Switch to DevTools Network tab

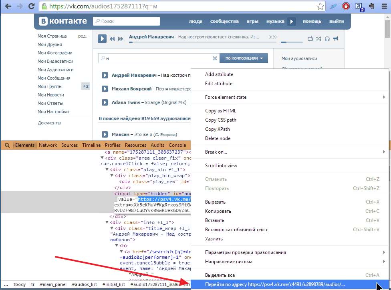coord(48,145)
